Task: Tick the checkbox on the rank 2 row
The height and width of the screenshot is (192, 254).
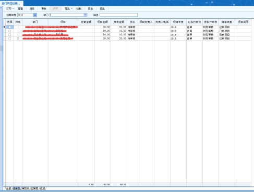Action: [x=10, y=39]
